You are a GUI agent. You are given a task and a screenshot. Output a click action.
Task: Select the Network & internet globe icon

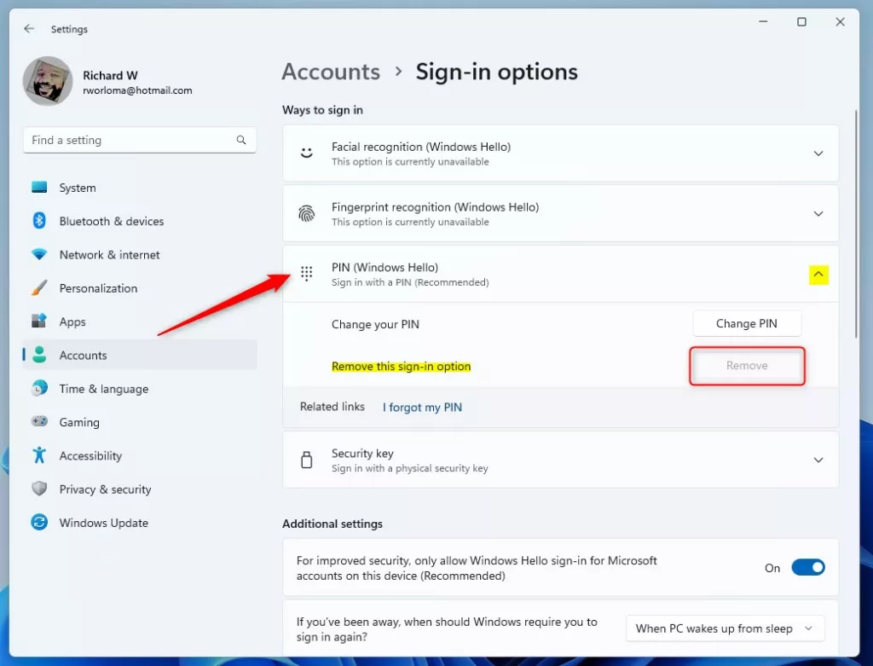coord(39,254)
